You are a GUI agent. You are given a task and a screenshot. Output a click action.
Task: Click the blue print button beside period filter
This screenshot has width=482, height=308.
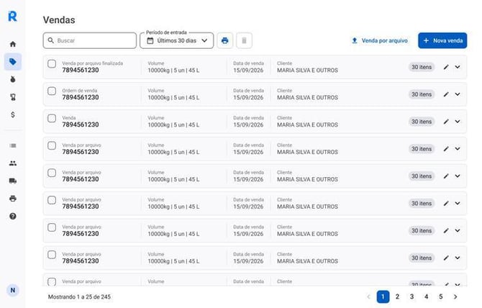225,40
